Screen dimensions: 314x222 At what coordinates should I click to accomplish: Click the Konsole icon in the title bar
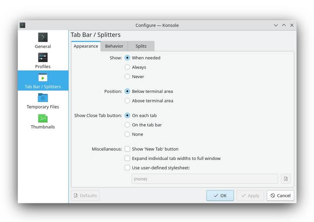pos(22,25)
